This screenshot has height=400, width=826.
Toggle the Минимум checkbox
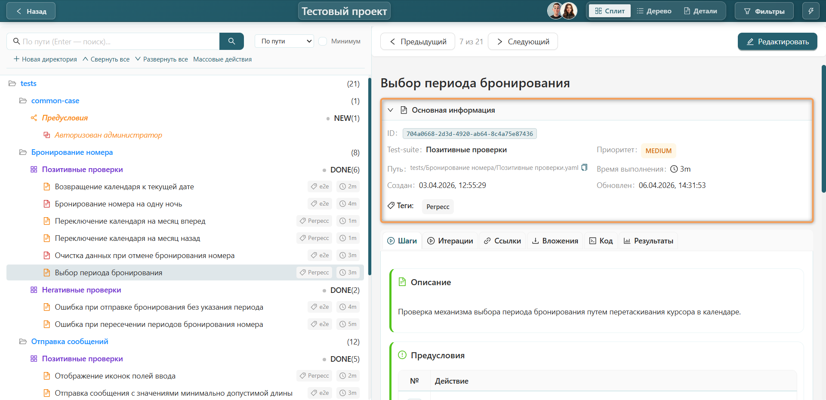(x=323, y=41)
